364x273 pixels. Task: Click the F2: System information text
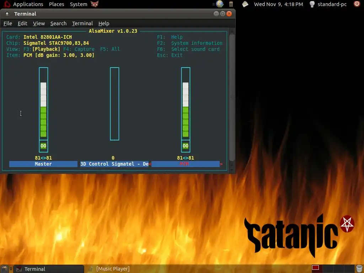tap(190, 43)
